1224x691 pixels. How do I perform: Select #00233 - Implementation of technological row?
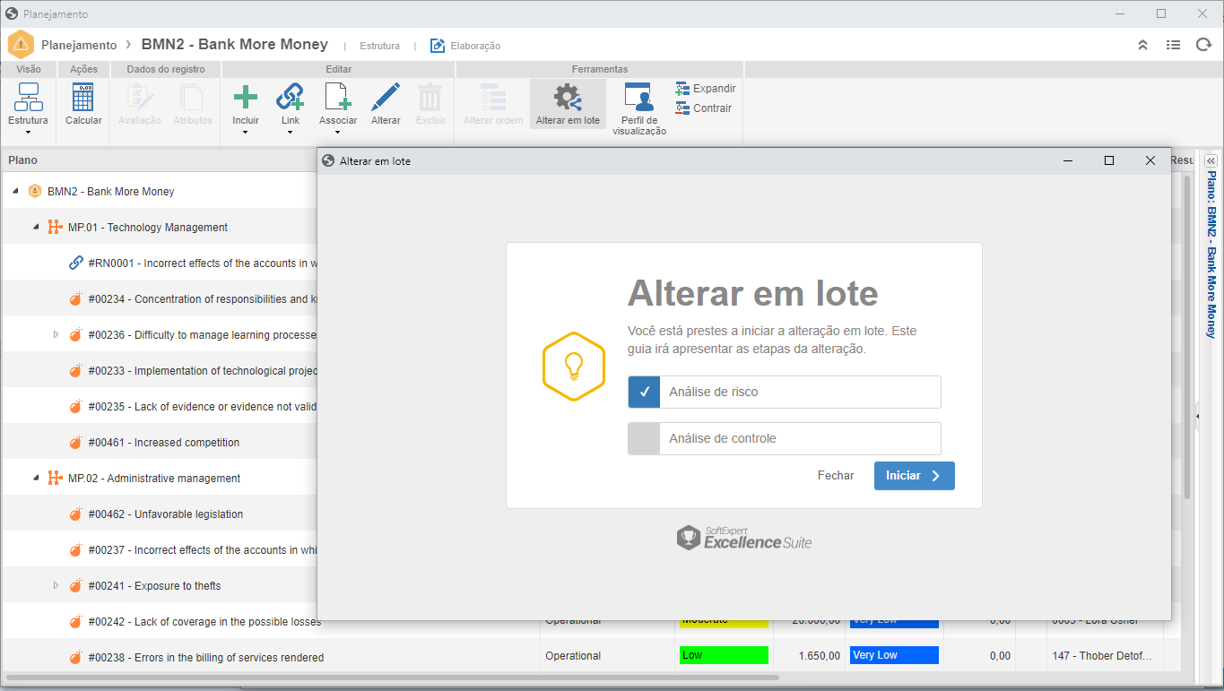coord(160,370)
